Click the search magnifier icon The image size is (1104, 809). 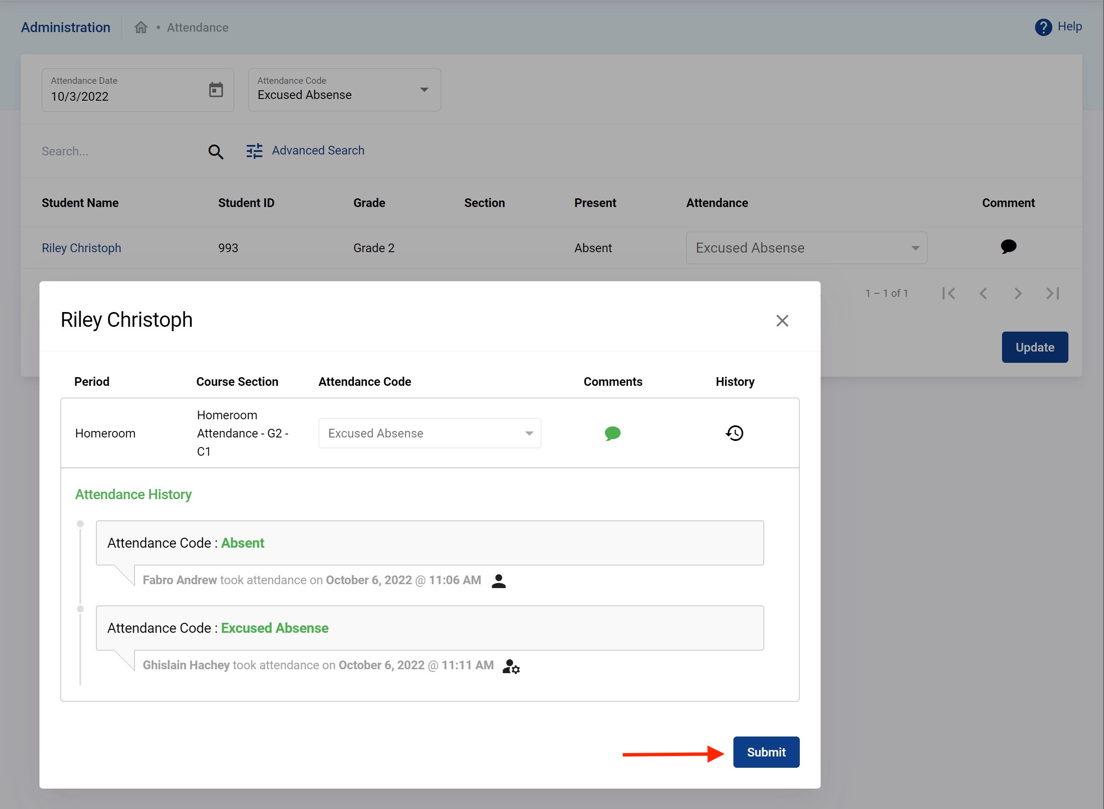(215, 152)
